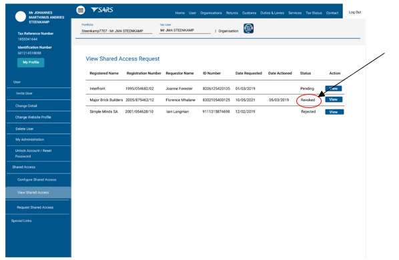The image size is (399, 260).
Task: Click the SARS logo
Action: pos(102,10)
